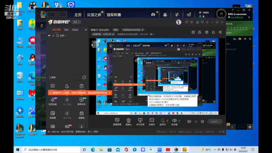Expand the speaker options arrow
Screen dimensions: 272x153
(179, 121)
